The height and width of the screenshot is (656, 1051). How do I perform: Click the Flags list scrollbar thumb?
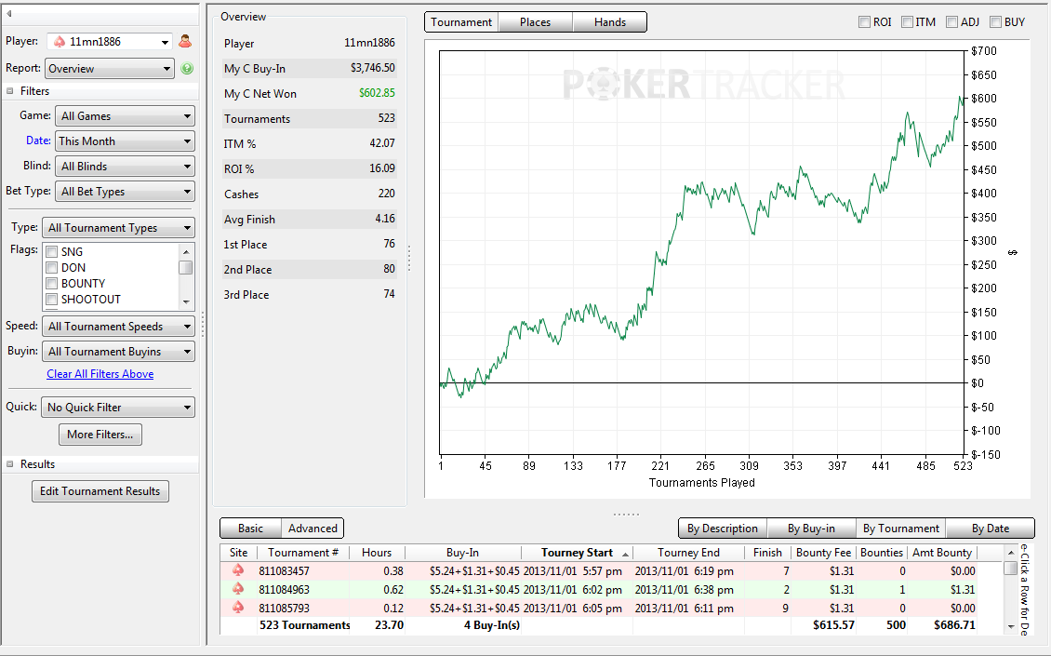(186, 268)
